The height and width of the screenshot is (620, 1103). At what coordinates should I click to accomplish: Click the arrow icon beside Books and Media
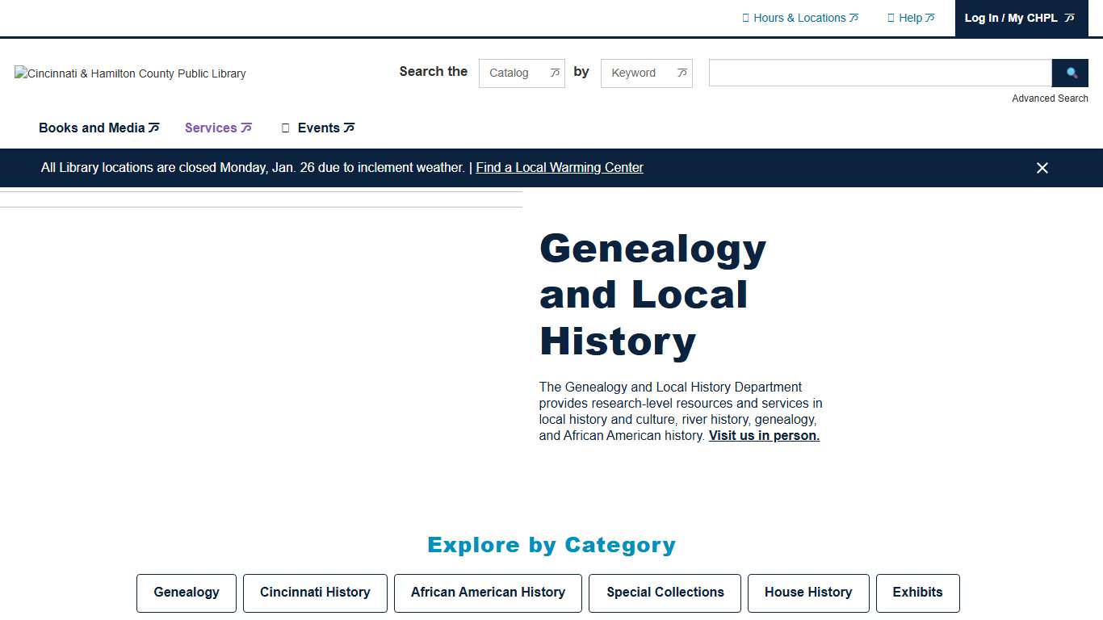153,127
